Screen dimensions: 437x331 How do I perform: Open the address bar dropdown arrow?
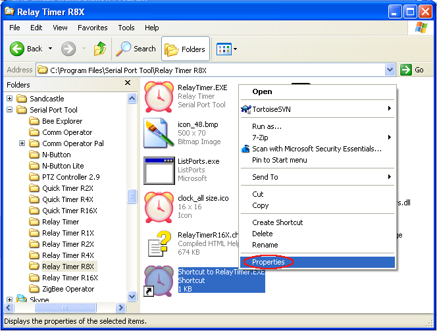coord(390,70)
